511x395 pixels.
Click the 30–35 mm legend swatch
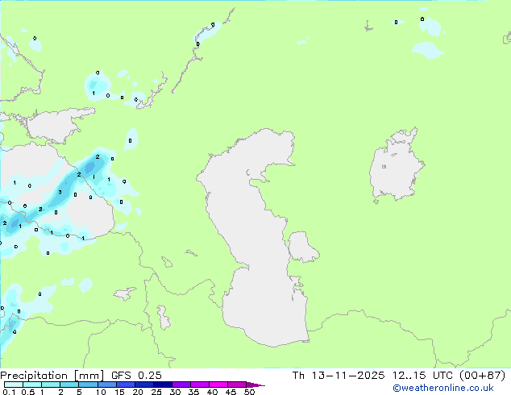181,385
